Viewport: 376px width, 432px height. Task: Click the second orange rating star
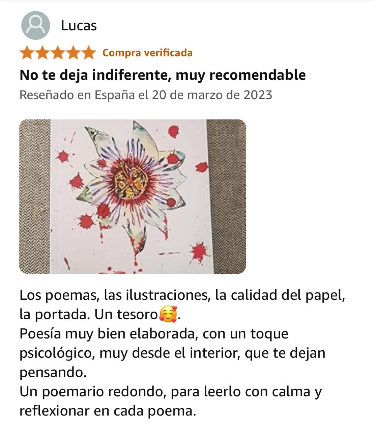click(42, 53)
